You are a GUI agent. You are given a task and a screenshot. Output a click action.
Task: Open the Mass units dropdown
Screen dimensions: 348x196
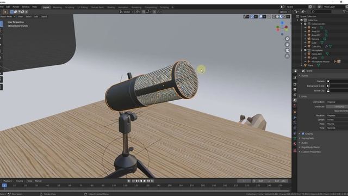point(337,124)
